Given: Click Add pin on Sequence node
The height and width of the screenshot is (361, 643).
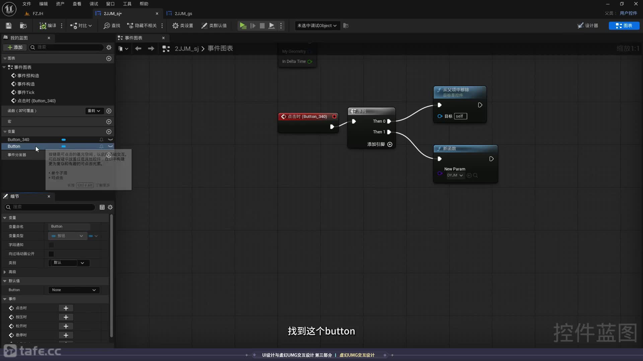Looking at the screenshot, I should (x=390, y=144).
